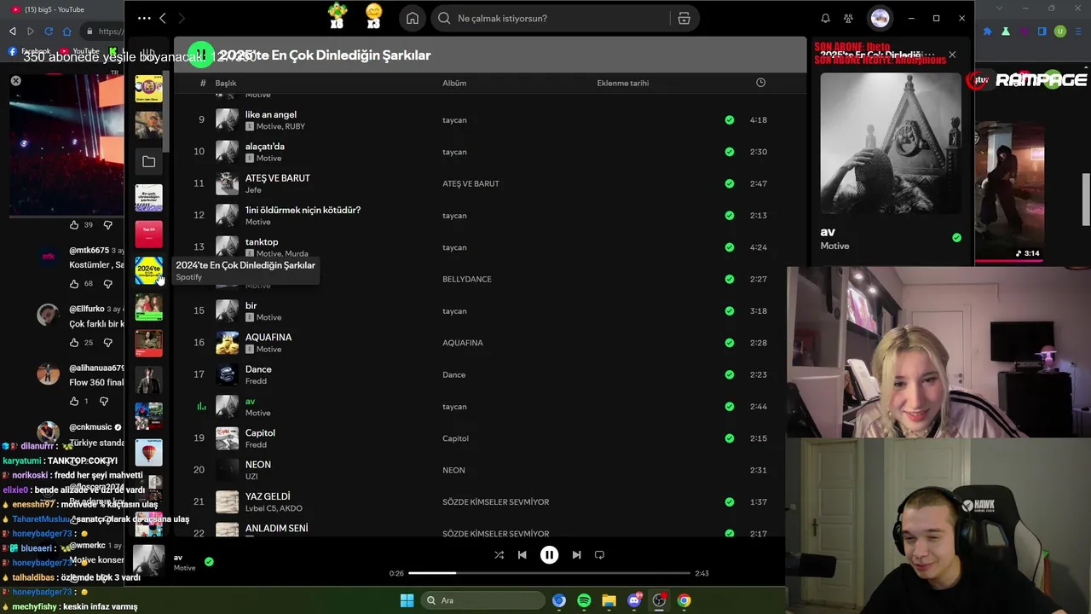Toggle saved check for 'AQUAFINA' track

(x=729, y=343)
